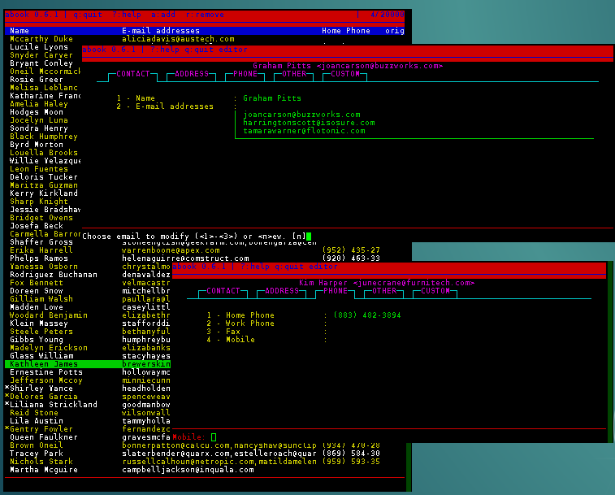The width and height of the screenshot is (615, 495).
Task: Select Ernestine Potts in contact list
Action: pyautogui.click(x=46, y=372)
